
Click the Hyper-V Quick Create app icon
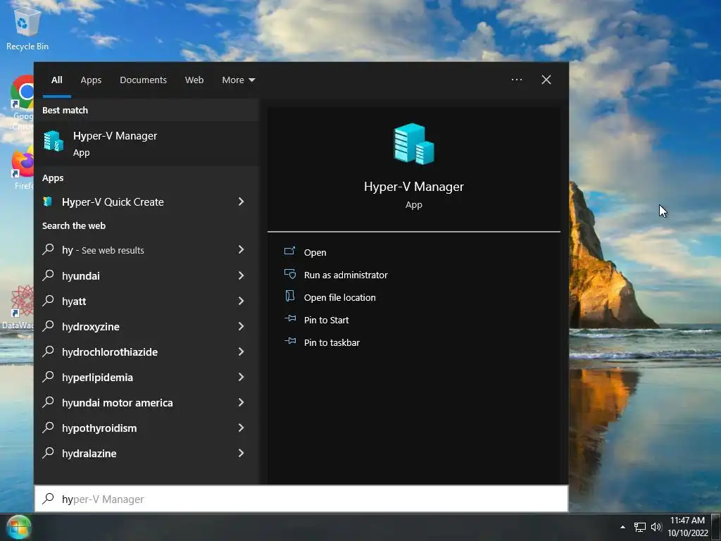(x=48, y=201)
